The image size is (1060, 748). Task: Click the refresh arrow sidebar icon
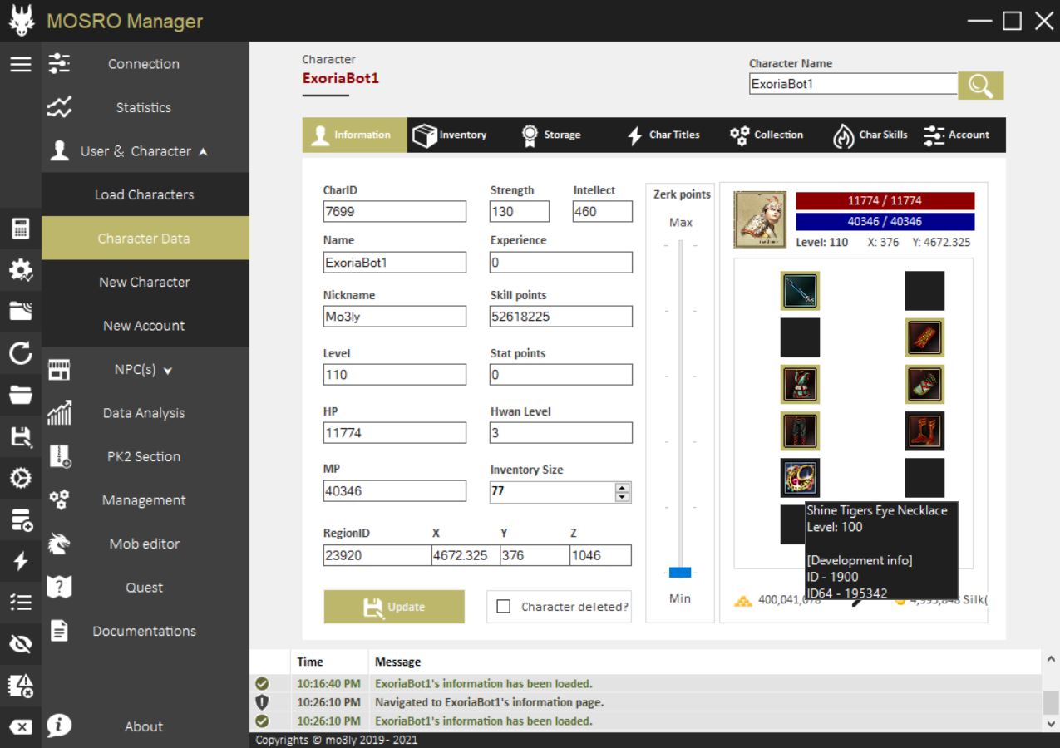click(21, 355)
